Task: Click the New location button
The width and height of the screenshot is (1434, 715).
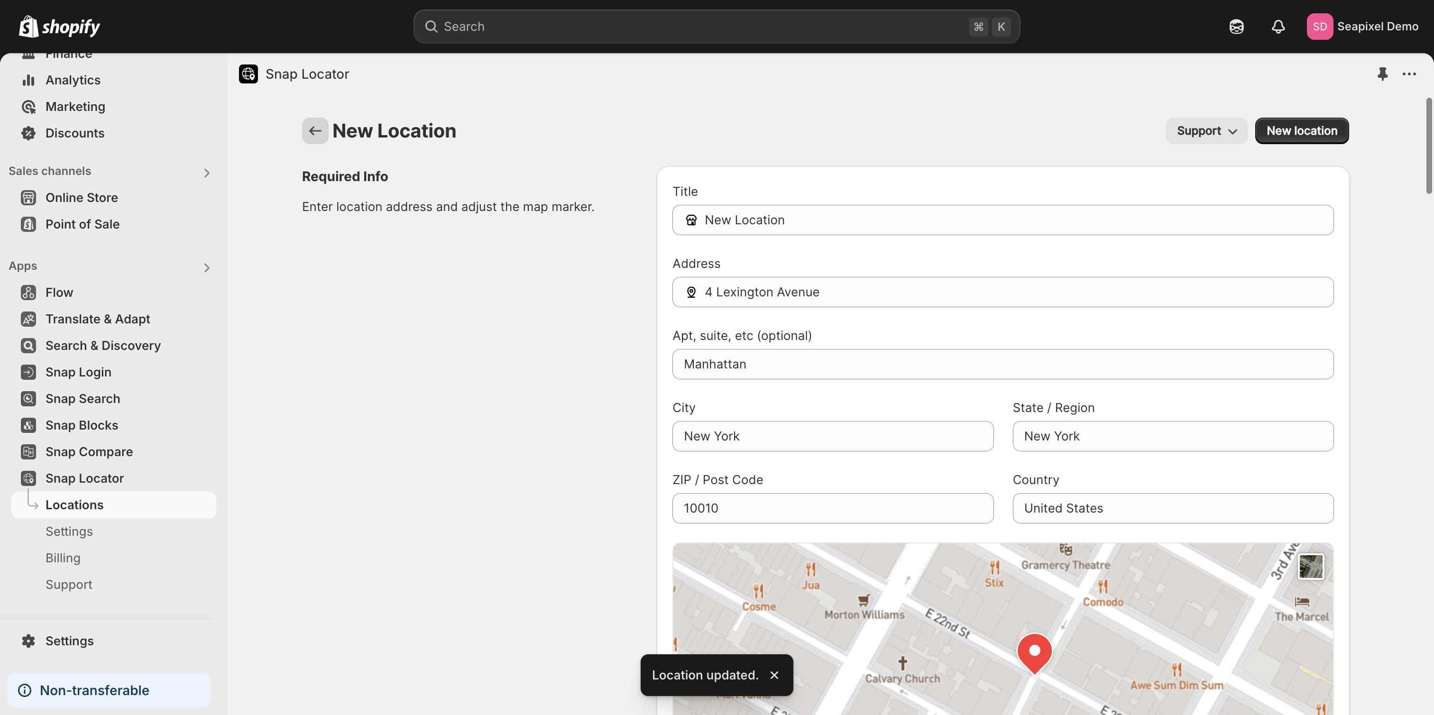Action: (x=1302, y=131)
